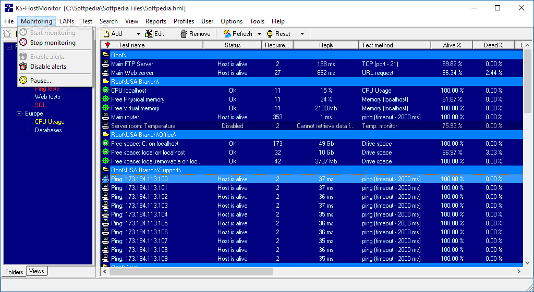
Task: Sort by Test method column header
Action: pyautogui.click(x=395, y=45)
